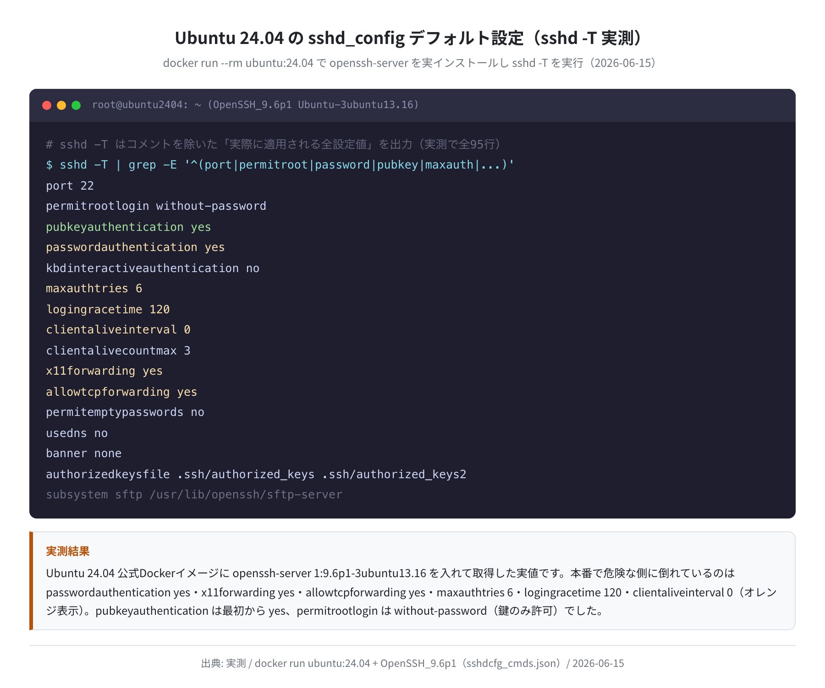This screenshot has width=825, height=688.
Task: Click the 'passwordauthentication yes' terminal line
Action: [135, 247]
